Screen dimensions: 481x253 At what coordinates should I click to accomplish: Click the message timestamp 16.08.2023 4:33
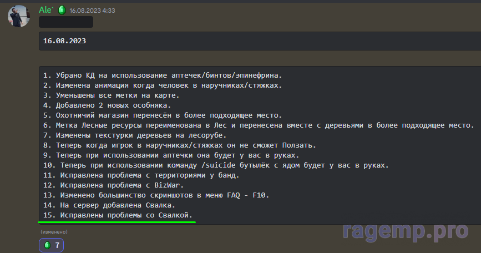coord(93,11)
